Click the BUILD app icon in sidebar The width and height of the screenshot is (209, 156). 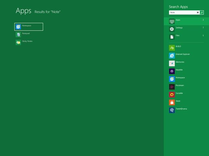tap(172, 48)
